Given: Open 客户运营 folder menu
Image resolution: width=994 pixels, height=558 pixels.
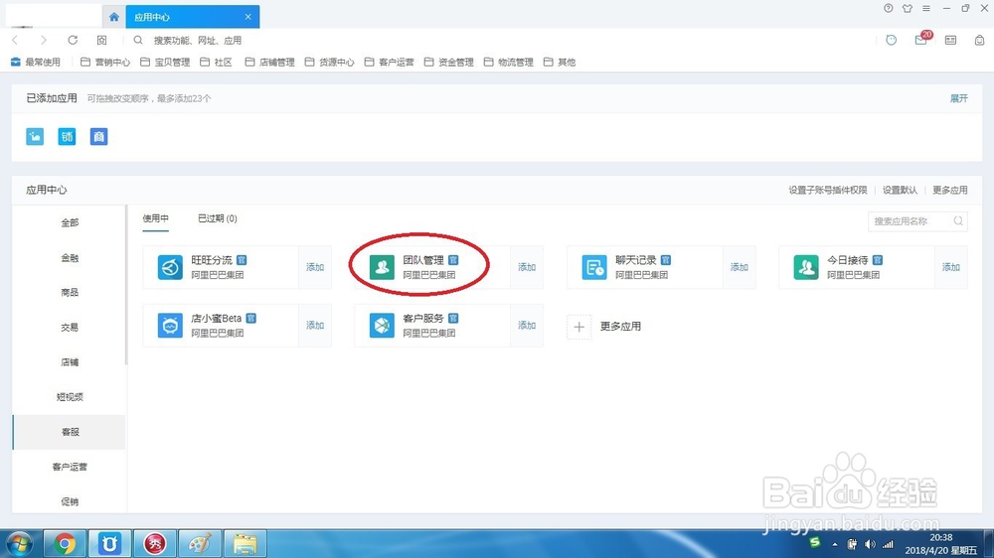Looking at the screenshot, I should [390, 63].
